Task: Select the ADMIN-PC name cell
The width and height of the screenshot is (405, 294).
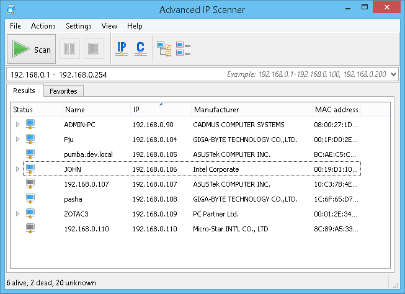Action: tap(79, 125)
